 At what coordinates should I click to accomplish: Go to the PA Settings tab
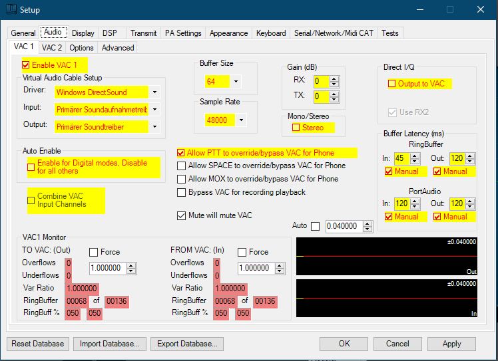183,33
